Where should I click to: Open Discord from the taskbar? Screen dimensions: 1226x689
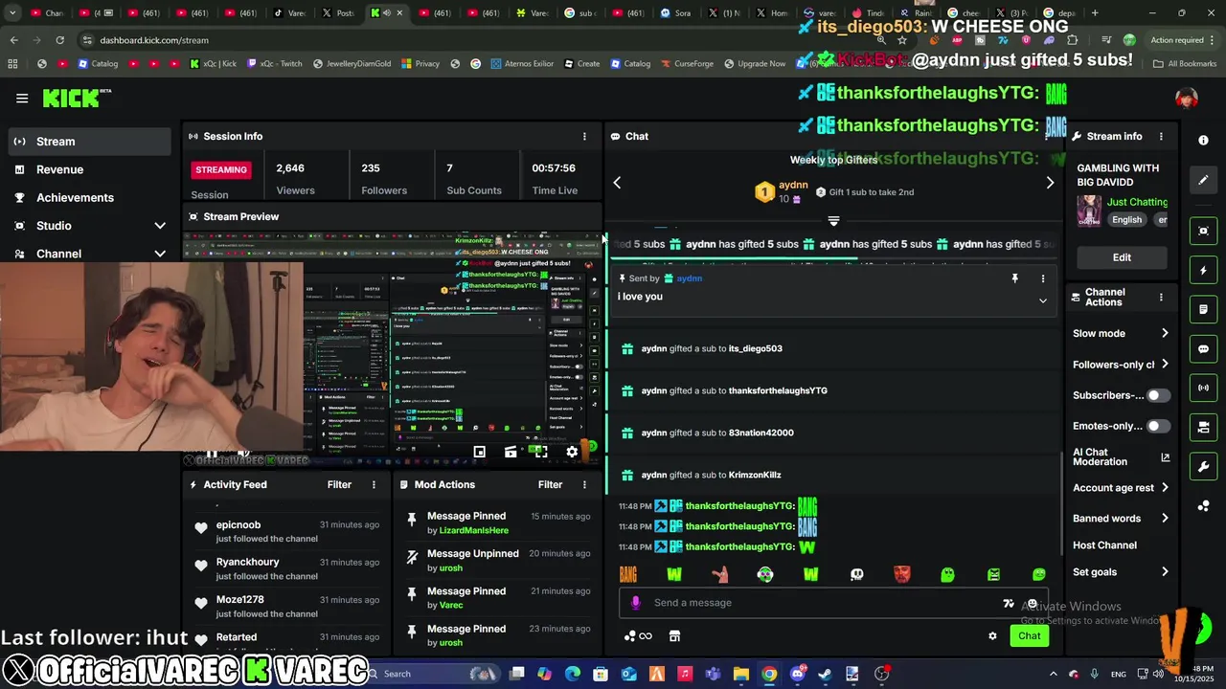797,674
